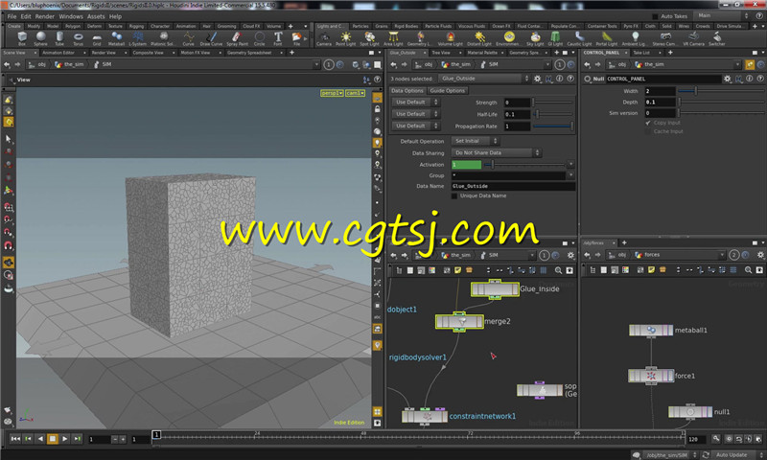Viewport: 767px width, 460px height.
Task: Select the merge2 node
Action: click(x=460, y=322)
